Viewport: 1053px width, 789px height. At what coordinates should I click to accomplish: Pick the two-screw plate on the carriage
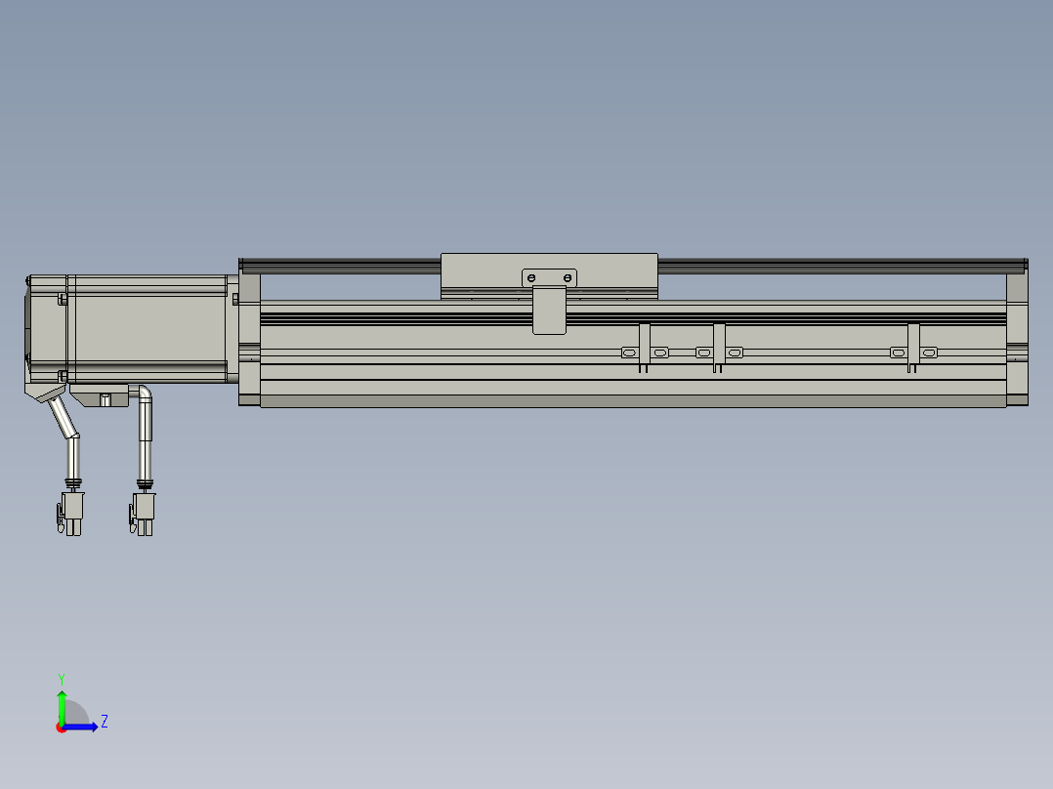point(549,278)
